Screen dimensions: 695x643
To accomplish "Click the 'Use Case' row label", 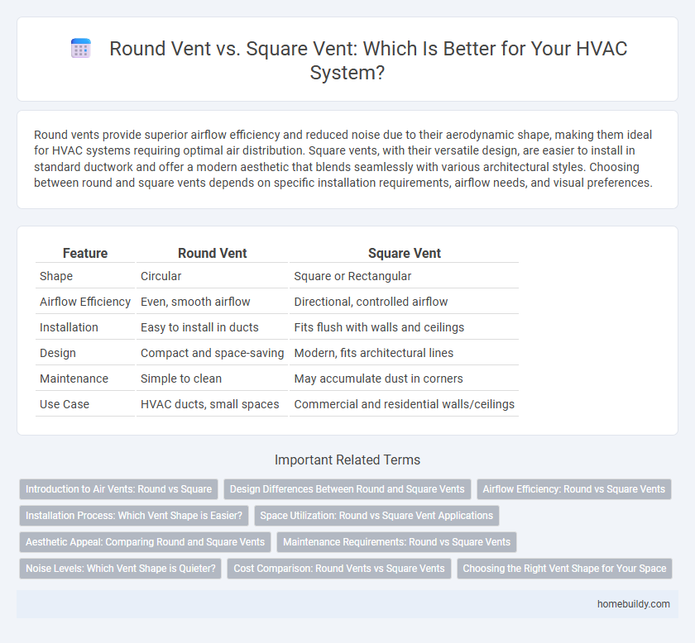I will point(64,404).
